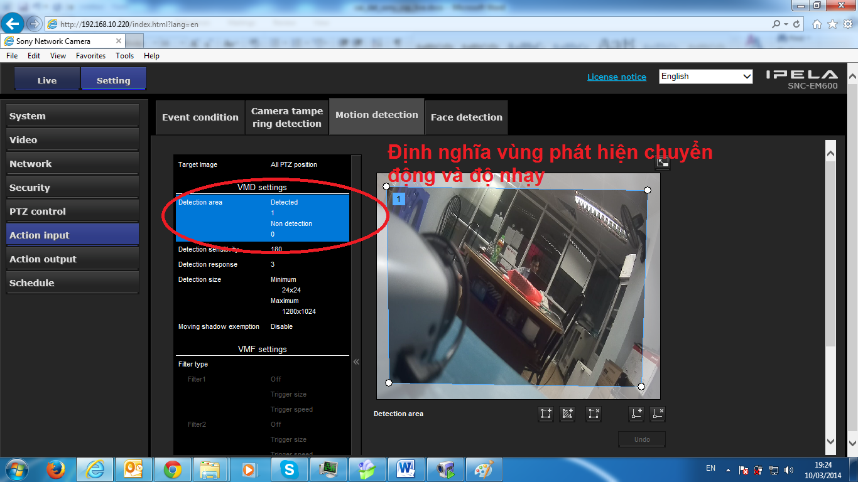
Task: Follow the License notice link
Action: 616,77
